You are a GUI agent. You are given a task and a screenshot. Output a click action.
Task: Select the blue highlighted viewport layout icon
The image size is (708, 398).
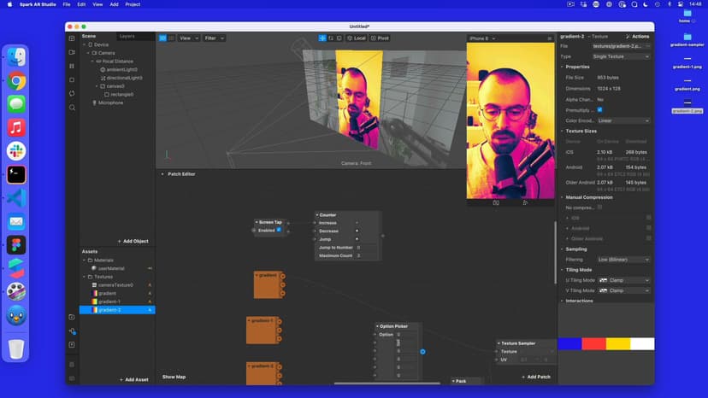[x=162, y=38]
